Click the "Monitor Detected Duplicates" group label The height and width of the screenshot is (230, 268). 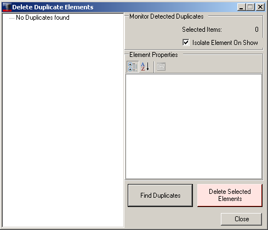coord(167,16)
